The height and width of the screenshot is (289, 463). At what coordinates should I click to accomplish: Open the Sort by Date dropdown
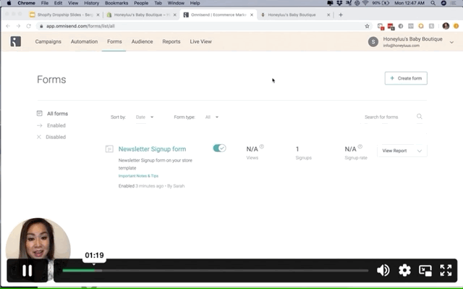(x=145, y=117)
